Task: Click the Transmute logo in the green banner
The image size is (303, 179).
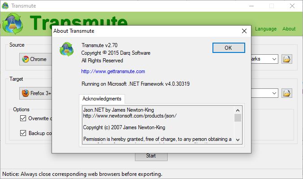Action: (13, 24)
